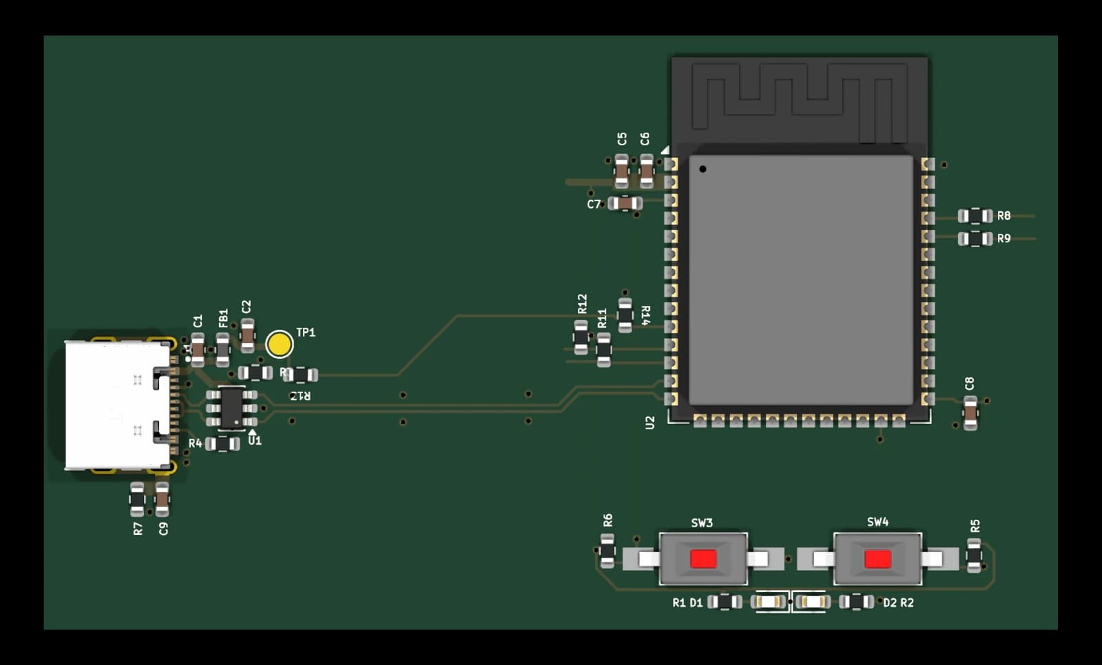Select the R9 resistor component
This screenshot has height=665, width=1102.
point(975,238)
